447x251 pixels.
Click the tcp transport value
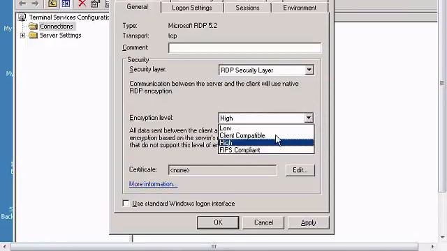pos(173,36)
